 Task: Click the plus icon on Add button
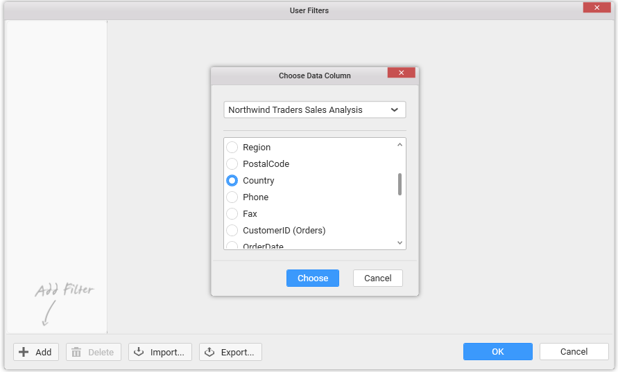(24, 352)
